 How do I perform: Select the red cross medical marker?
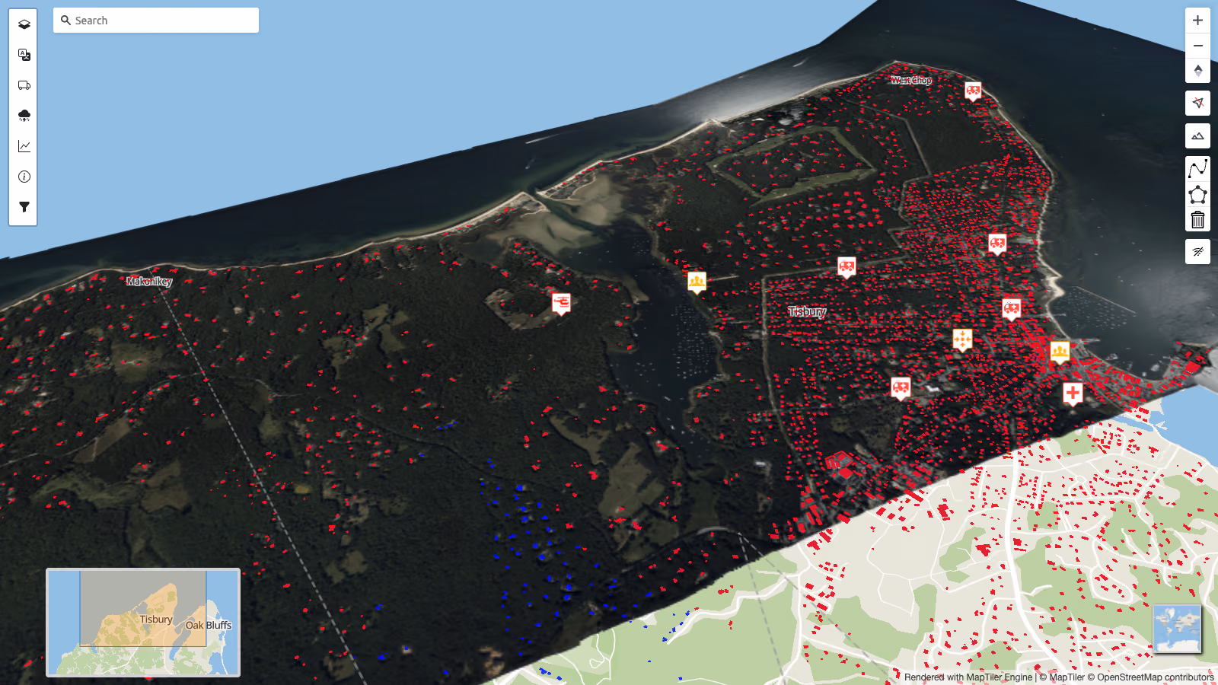pos(1073,393)
